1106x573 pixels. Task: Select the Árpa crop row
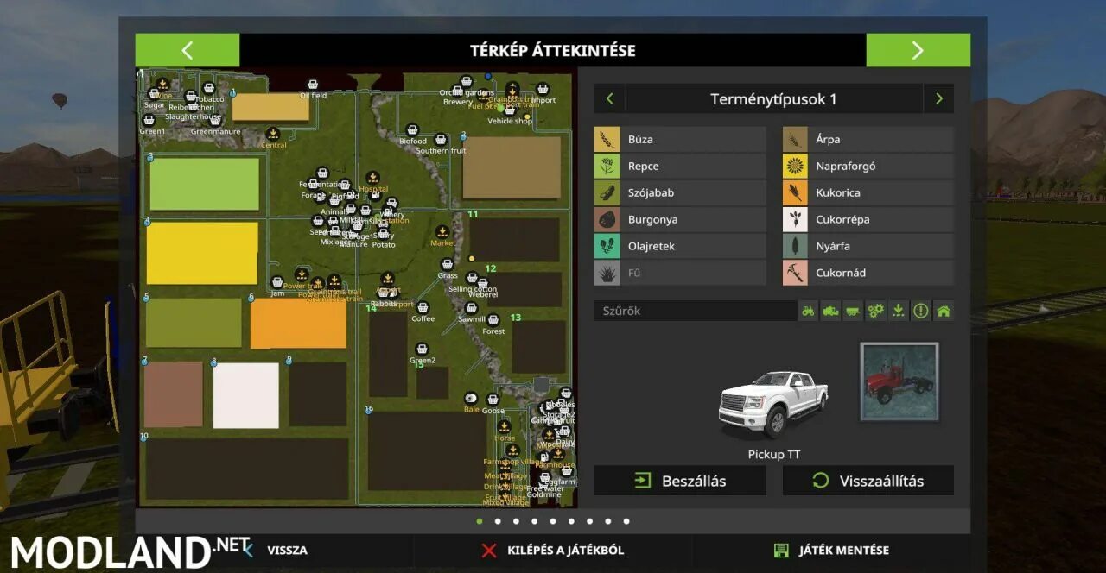[x=868, y=139]
